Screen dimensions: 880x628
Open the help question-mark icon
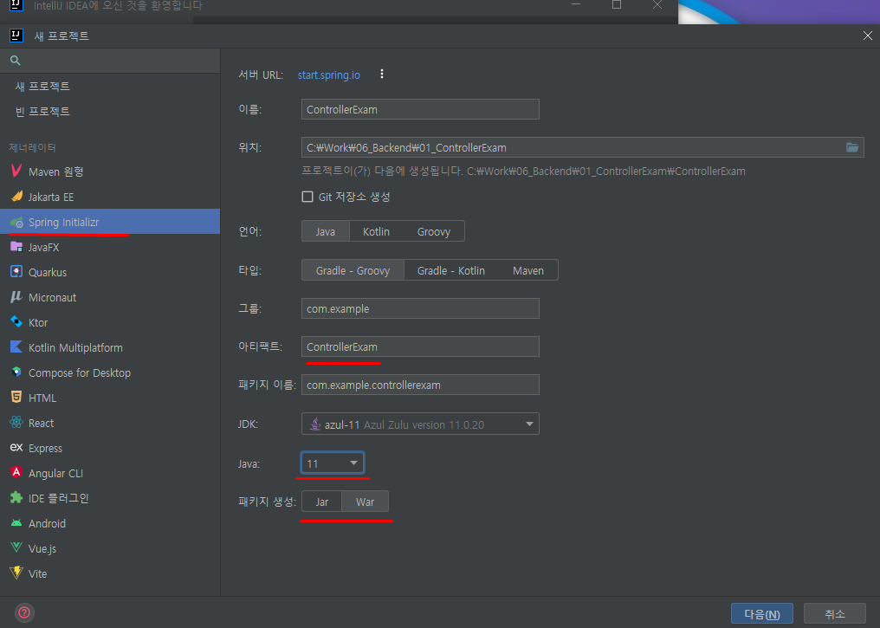(24, 613)
